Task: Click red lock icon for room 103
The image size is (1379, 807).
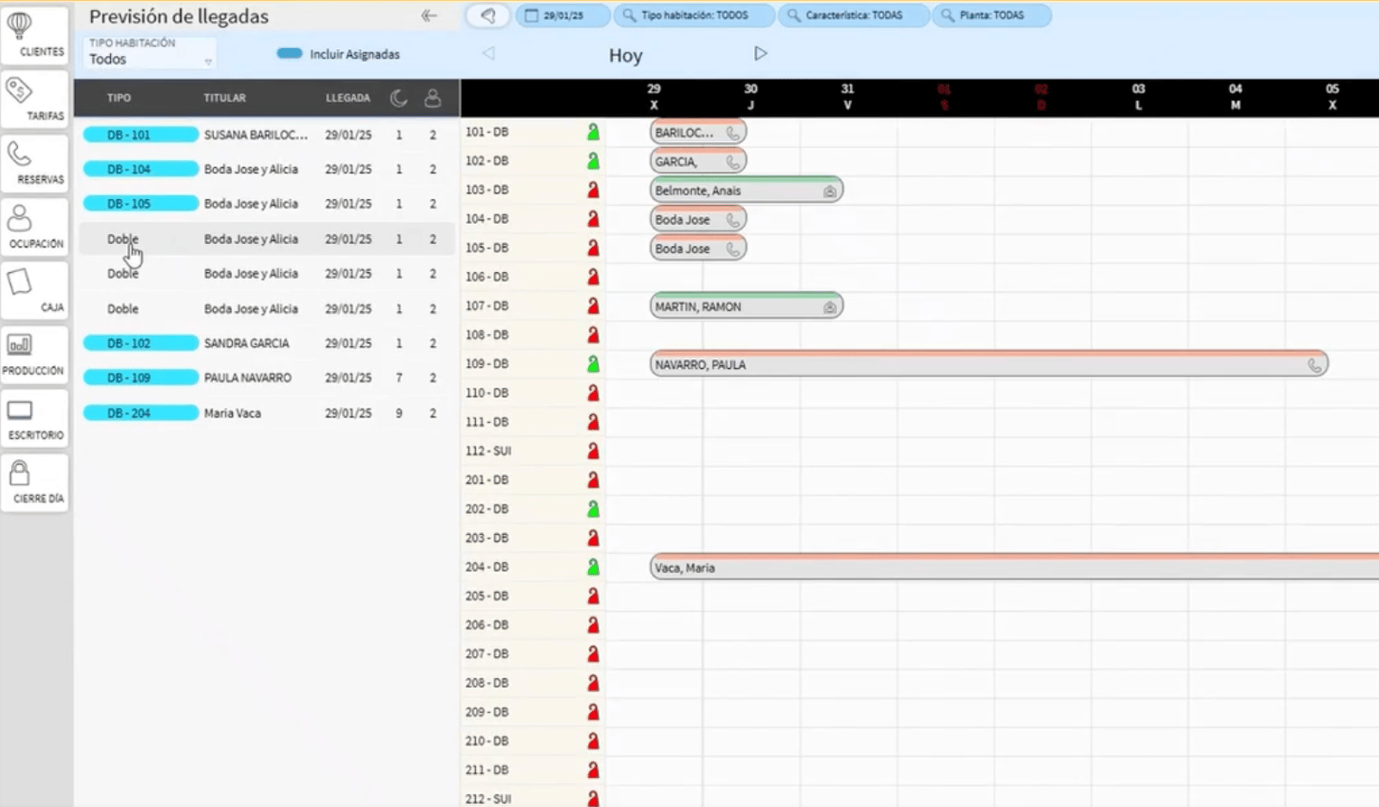Action: point(593,189)
